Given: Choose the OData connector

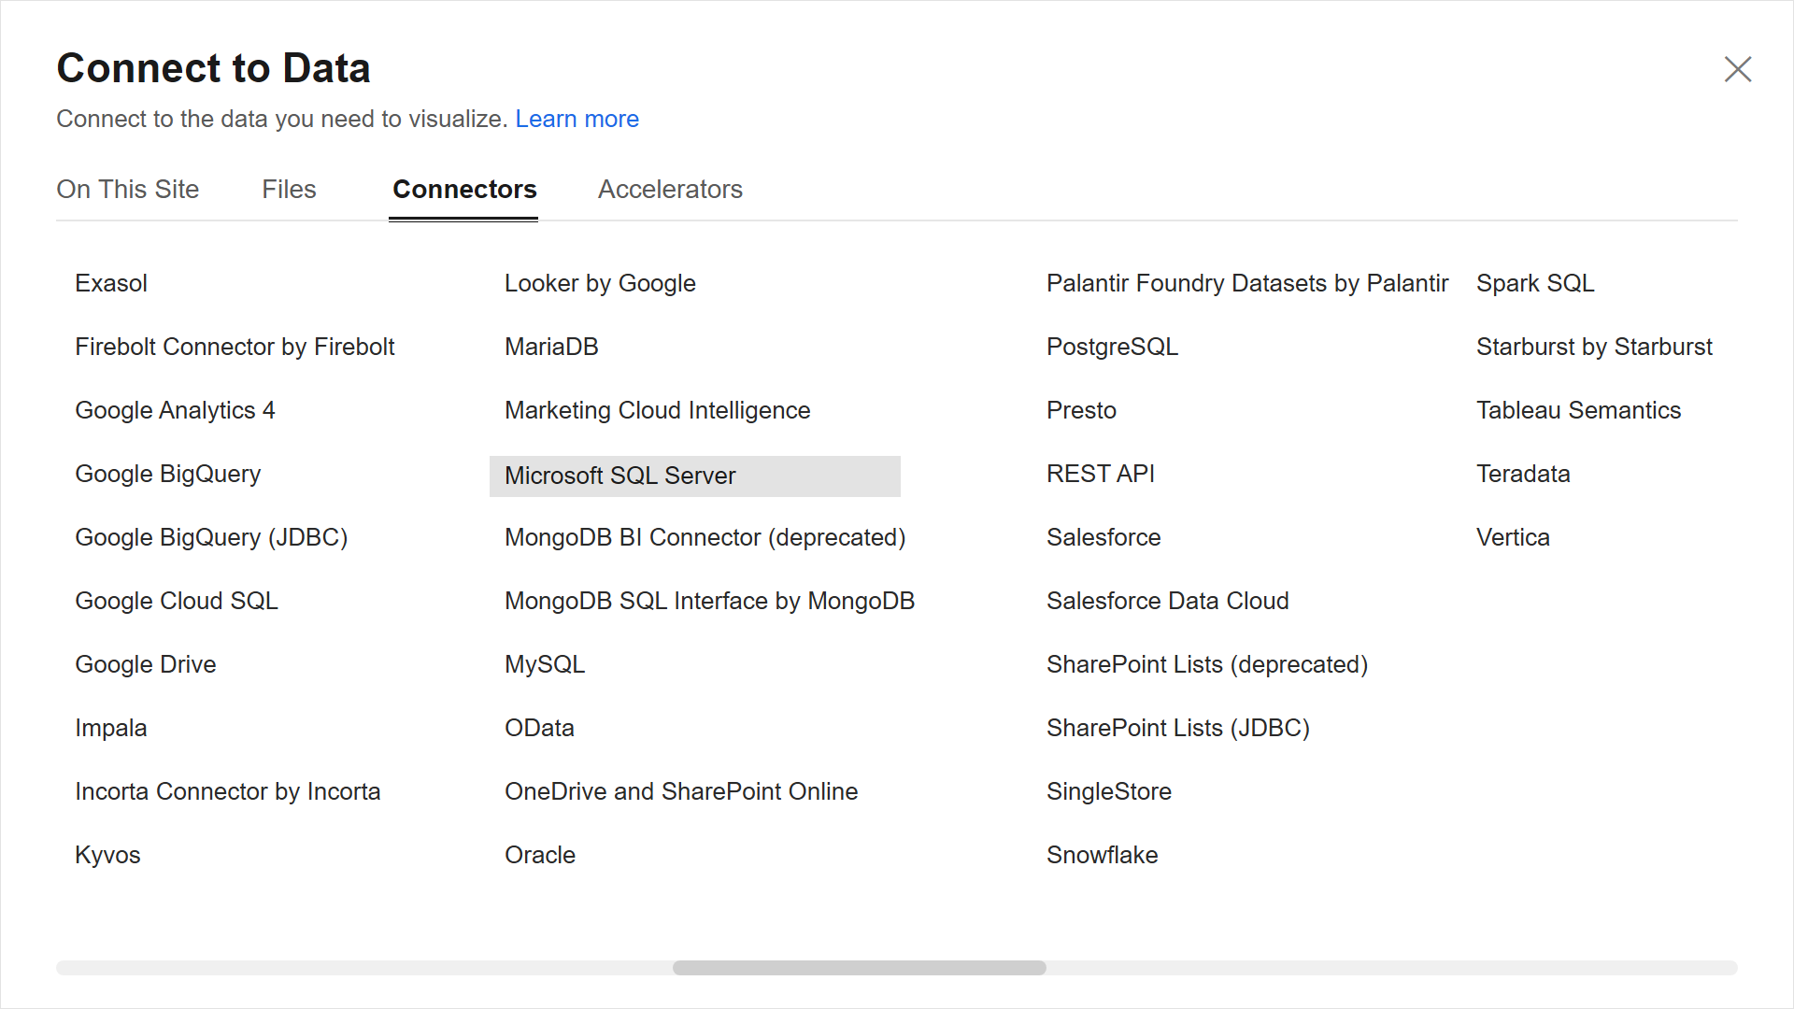Looking at the screenshot, I should [x=539, y=728].
